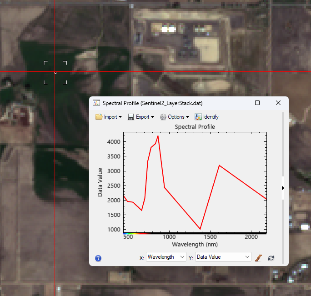Click the red spectral curve peak near 4000
Viewport: 311px width, 296px height.
tap(158, 136)
